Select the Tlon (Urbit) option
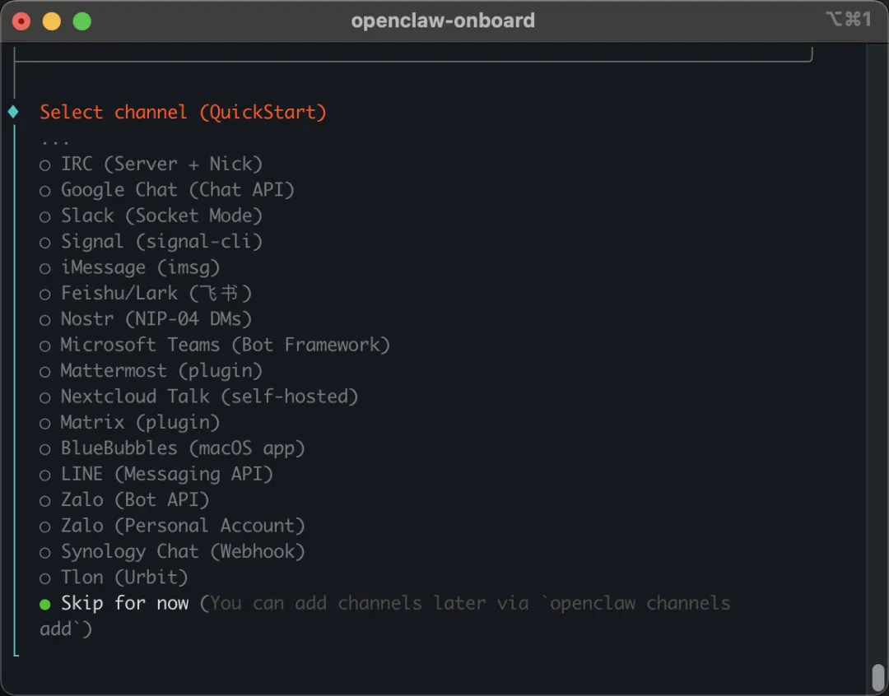The width and height of the screenshot is (889, 696). coord(114,578)
